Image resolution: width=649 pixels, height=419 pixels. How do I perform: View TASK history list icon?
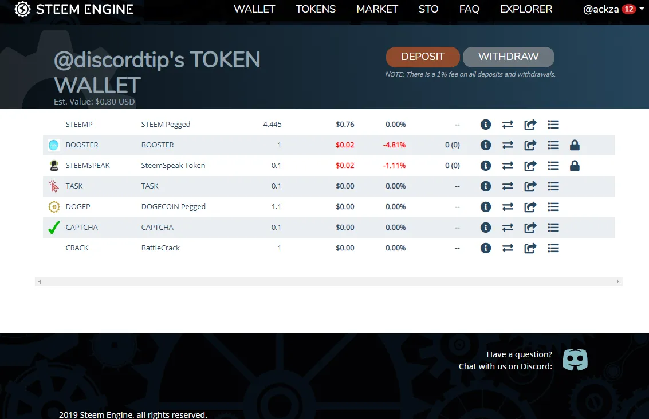click(x=553, y=186)
